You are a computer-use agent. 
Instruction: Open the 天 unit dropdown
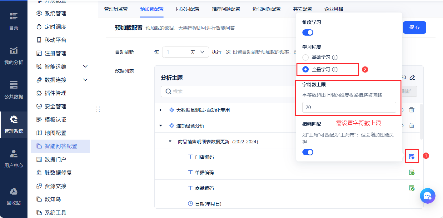[x=196, y=52]
